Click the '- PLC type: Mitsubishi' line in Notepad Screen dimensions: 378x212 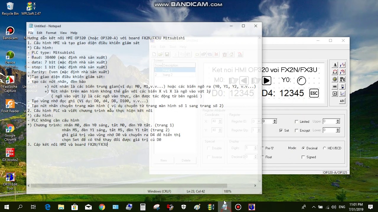pos(51,53)
